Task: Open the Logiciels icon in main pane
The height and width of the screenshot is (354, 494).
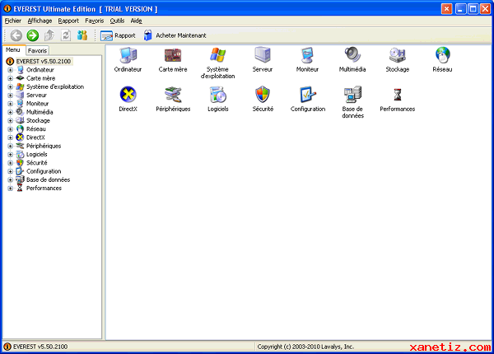Action: [217, 94]
